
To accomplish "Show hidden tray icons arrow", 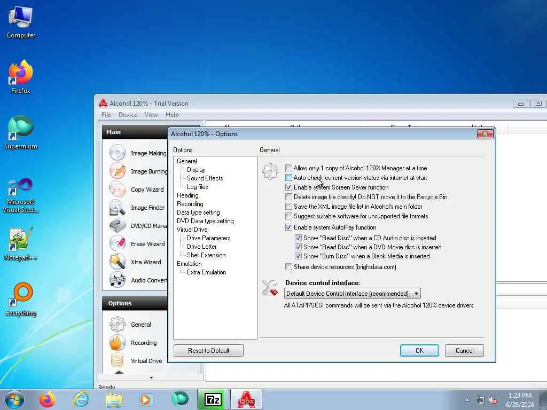I will point(467,400).
